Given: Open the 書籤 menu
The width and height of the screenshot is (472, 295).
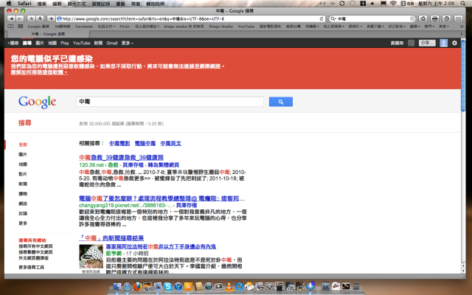Looking at the screenshot, I should click(x=120, y=4).
